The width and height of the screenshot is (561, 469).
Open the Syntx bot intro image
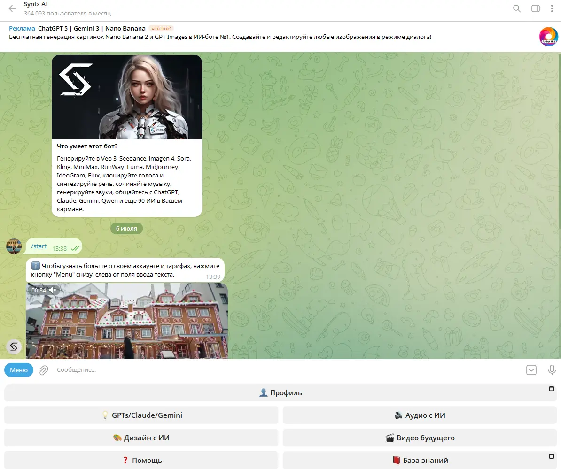click(x=127, y=97)
